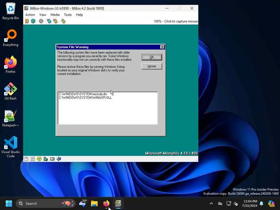Open Firefox from the taskbar
This screenshot has height=210, width=280.
point(106,203)
